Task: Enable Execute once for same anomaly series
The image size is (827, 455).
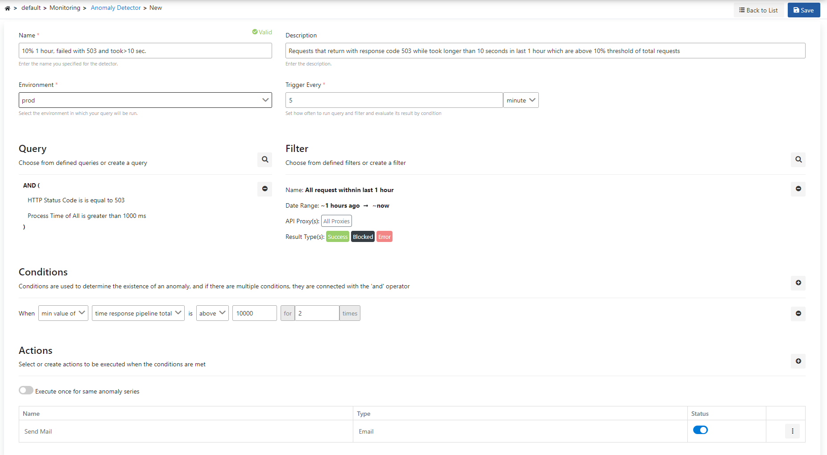Action: [x=26, y=391]
